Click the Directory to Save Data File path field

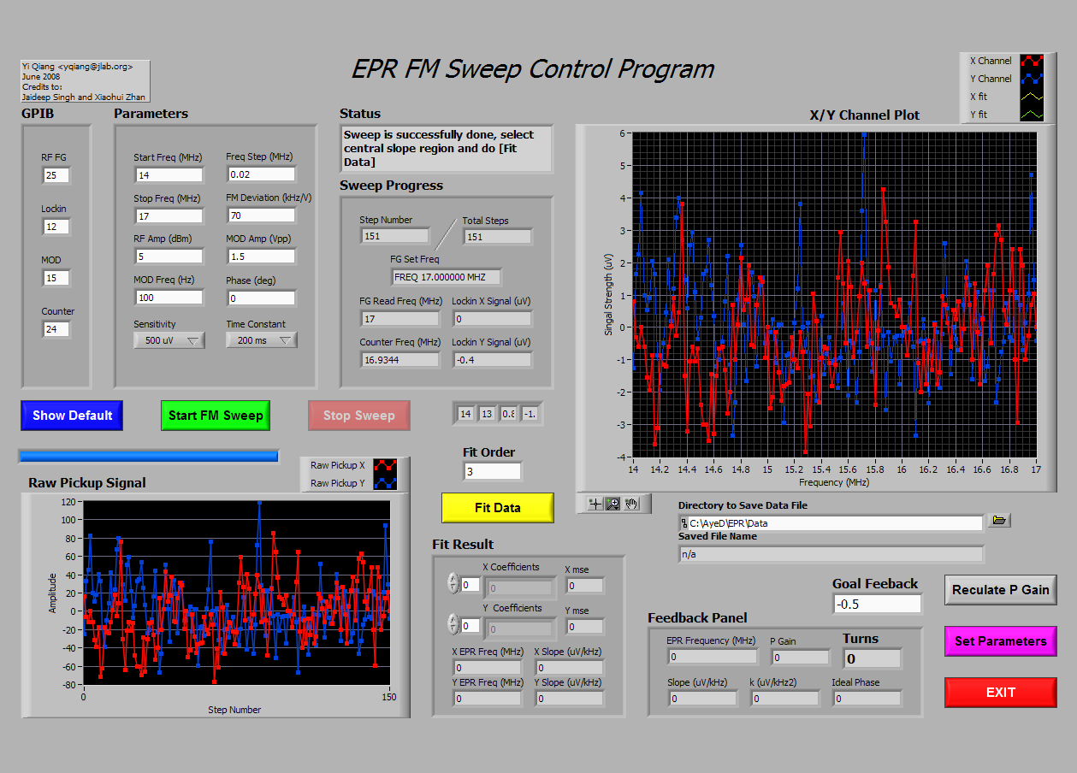[831, 523]
